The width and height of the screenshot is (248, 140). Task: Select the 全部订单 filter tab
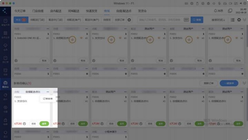pos(120,20)
